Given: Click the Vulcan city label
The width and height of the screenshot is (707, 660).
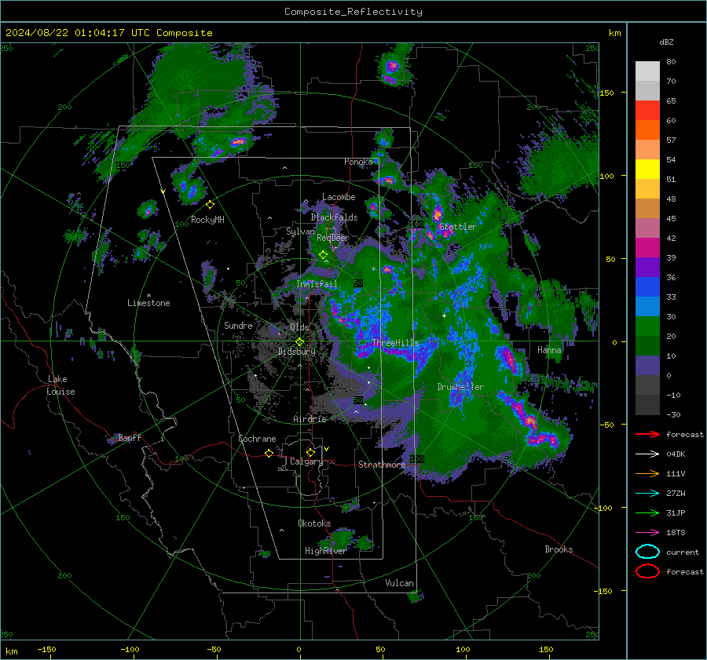Looking at the screenshot, I should tap(399, 583).
